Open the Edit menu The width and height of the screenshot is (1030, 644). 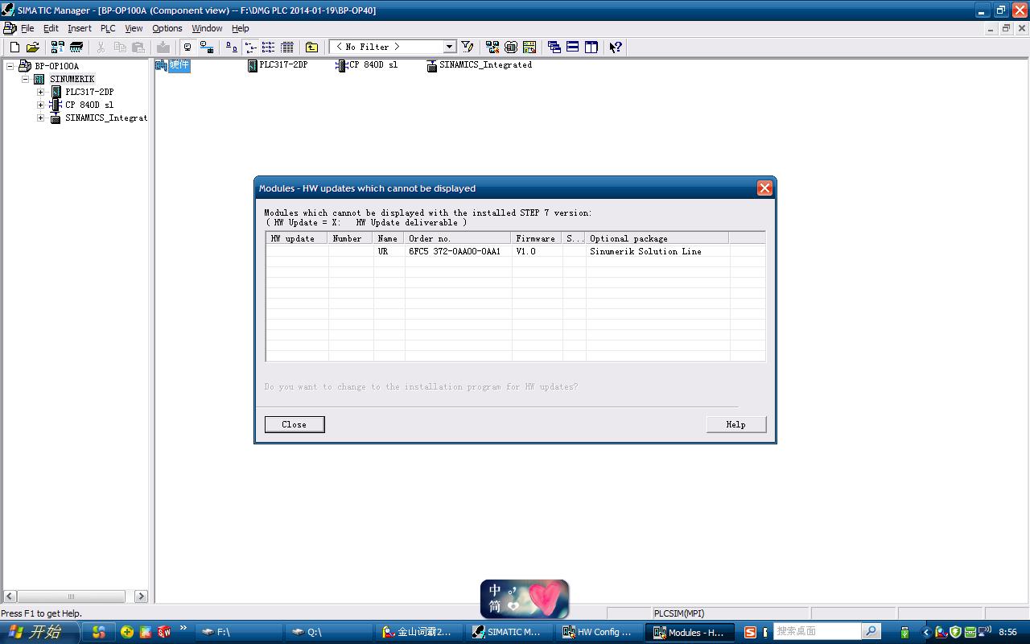tap(51, 28)
